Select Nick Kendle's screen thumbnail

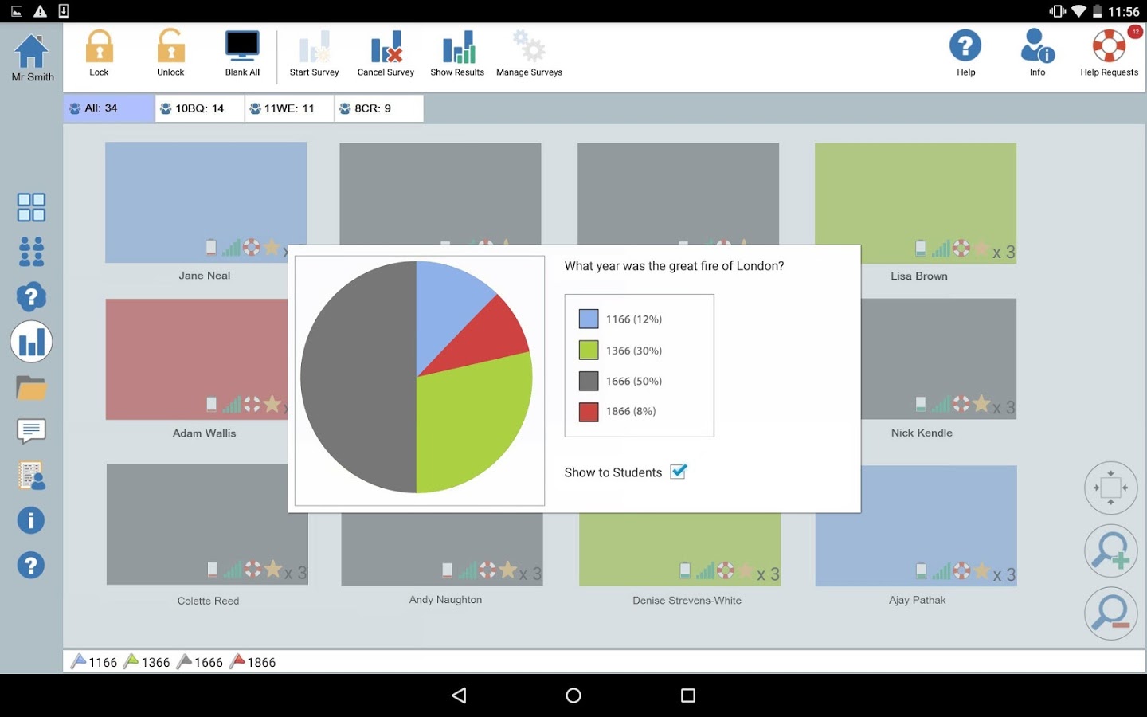click(938, 358)
